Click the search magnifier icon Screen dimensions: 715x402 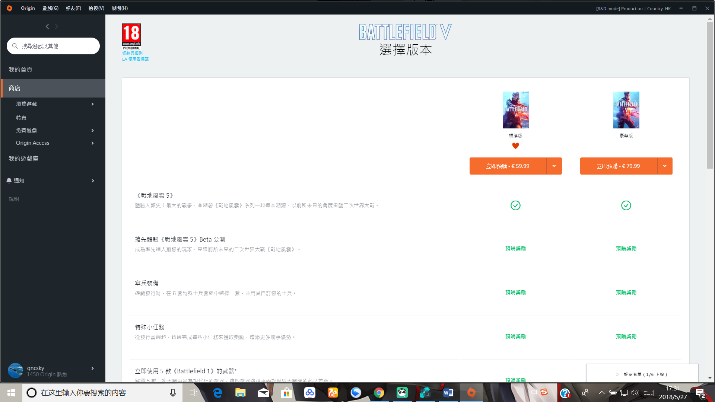15,46
